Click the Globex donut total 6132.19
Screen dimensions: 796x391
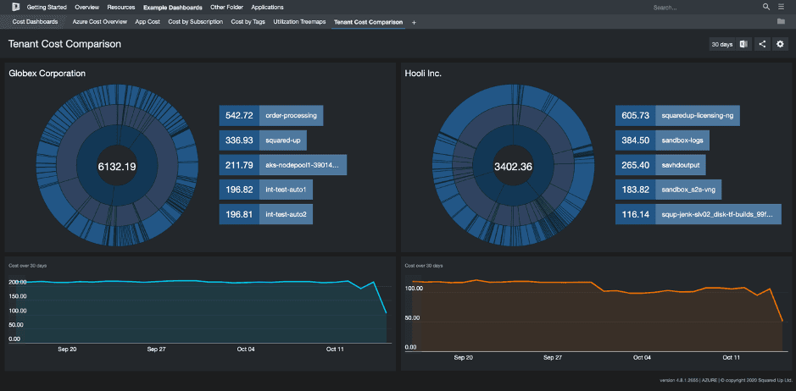pyautogui.click(x=116, y=166)
